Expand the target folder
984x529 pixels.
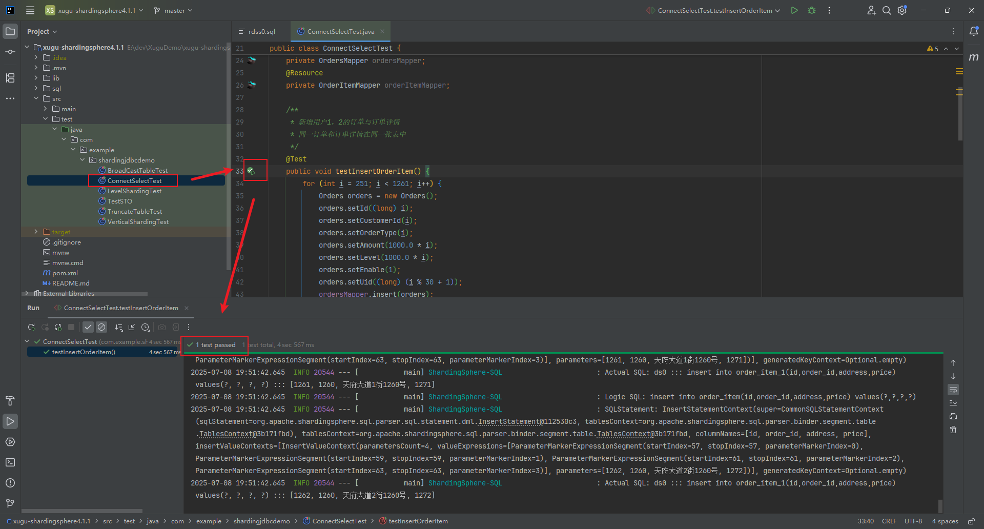[36, 232]
